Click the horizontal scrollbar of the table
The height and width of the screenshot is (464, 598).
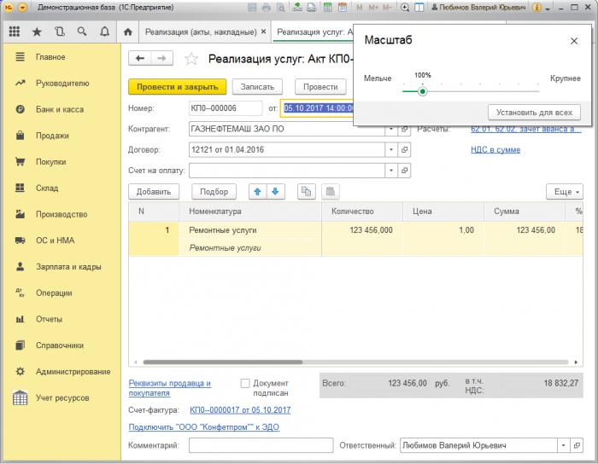(x=223, y=362)
